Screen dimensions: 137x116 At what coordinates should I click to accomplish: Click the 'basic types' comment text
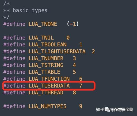[30, 11]
